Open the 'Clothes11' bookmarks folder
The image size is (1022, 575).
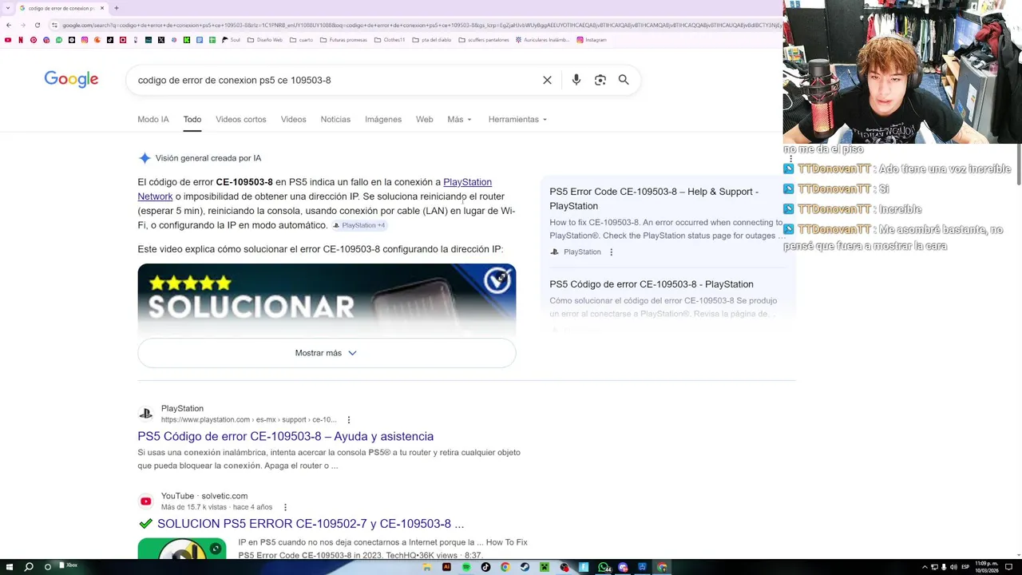coord(390,40)
